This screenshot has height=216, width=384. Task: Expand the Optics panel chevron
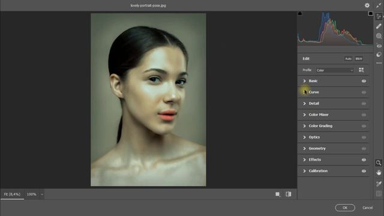[304, 137]
